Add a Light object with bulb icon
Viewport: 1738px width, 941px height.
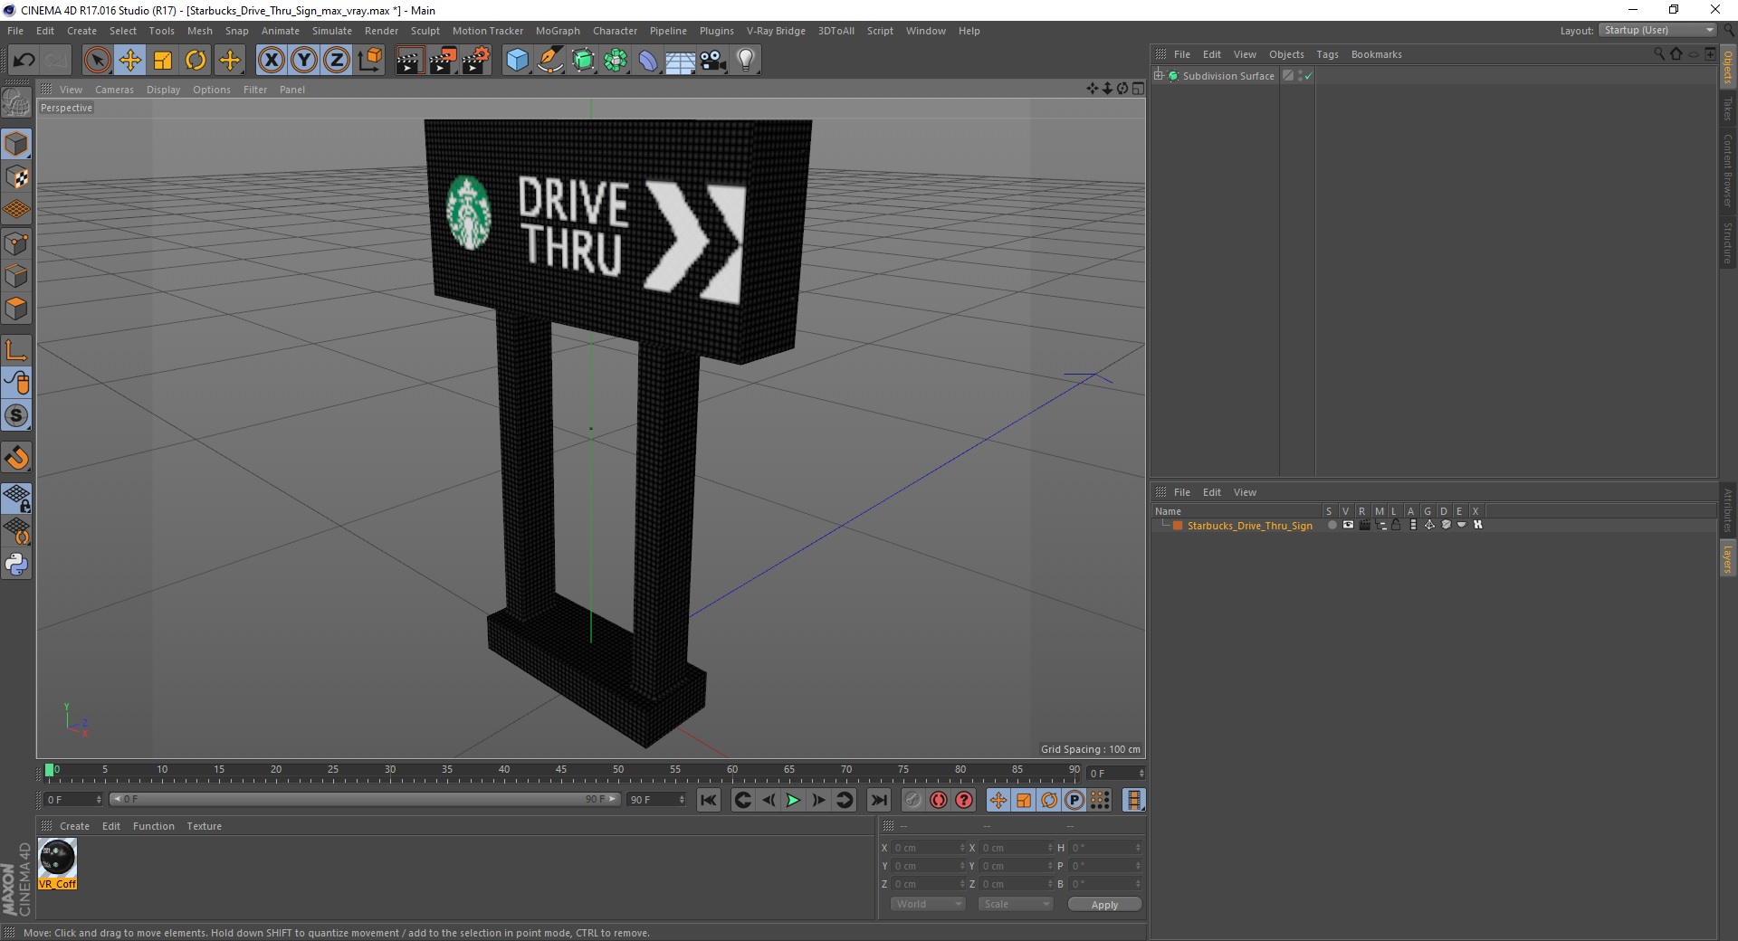pos(746,61)
